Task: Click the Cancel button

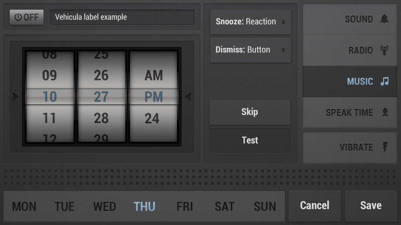Action: pyautogui.click(x=315, y=206)
